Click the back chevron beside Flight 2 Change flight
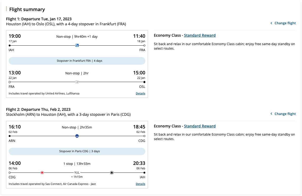 (271, 114)
